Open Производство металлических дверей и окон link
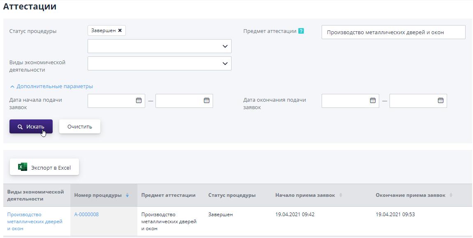This screenshot has height=238, width=473. 35,221
